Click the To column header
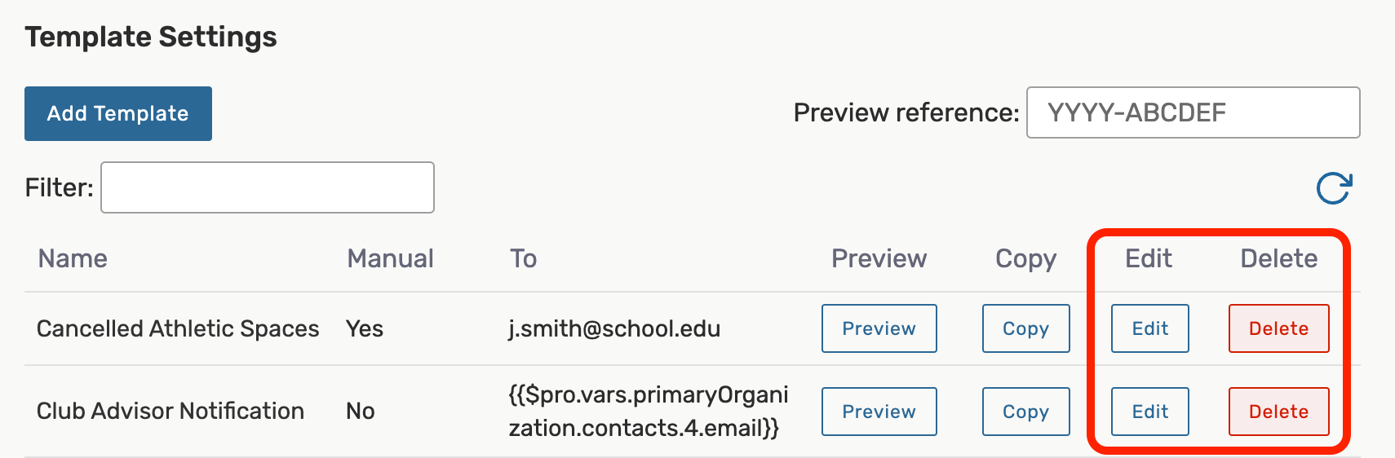This screenshot has height=458, width=1395. coord(523,258)
